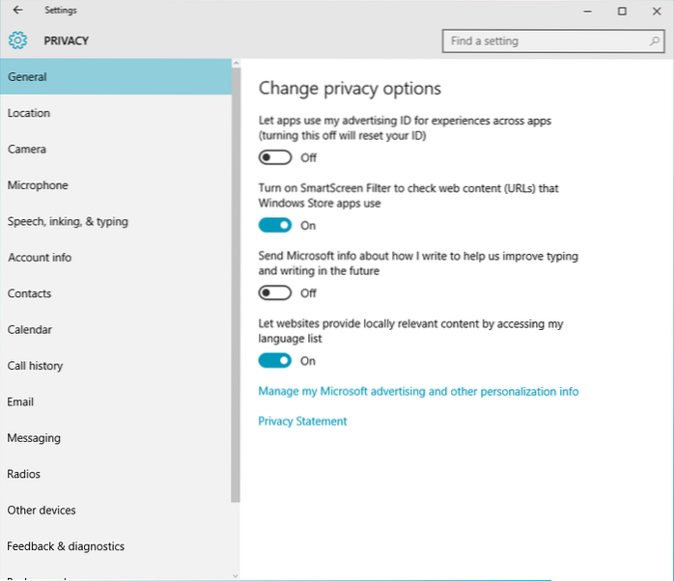Go to Microphone settings
674x581 pixels.
[x=38, y=185]
